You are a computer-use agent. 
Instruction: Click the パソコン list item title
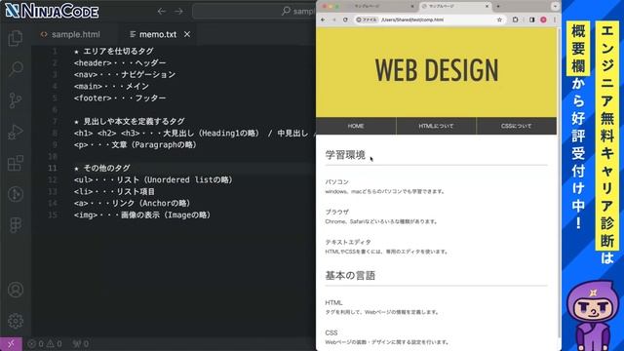click(336, 181)
